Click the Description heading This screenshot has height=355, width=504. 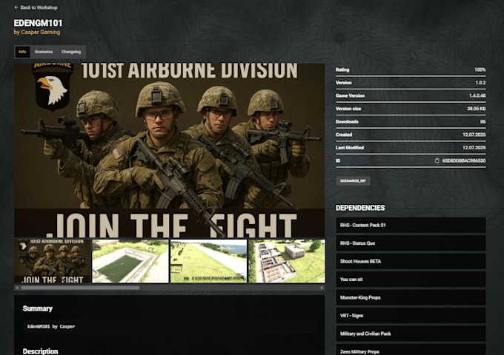(x=41, y=351)
